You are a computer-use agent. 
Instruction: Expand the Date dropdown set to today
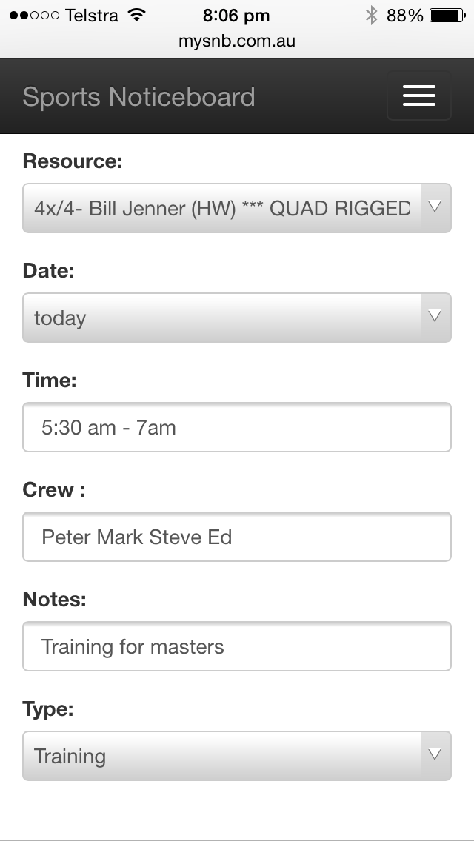(x=222, y=318)
